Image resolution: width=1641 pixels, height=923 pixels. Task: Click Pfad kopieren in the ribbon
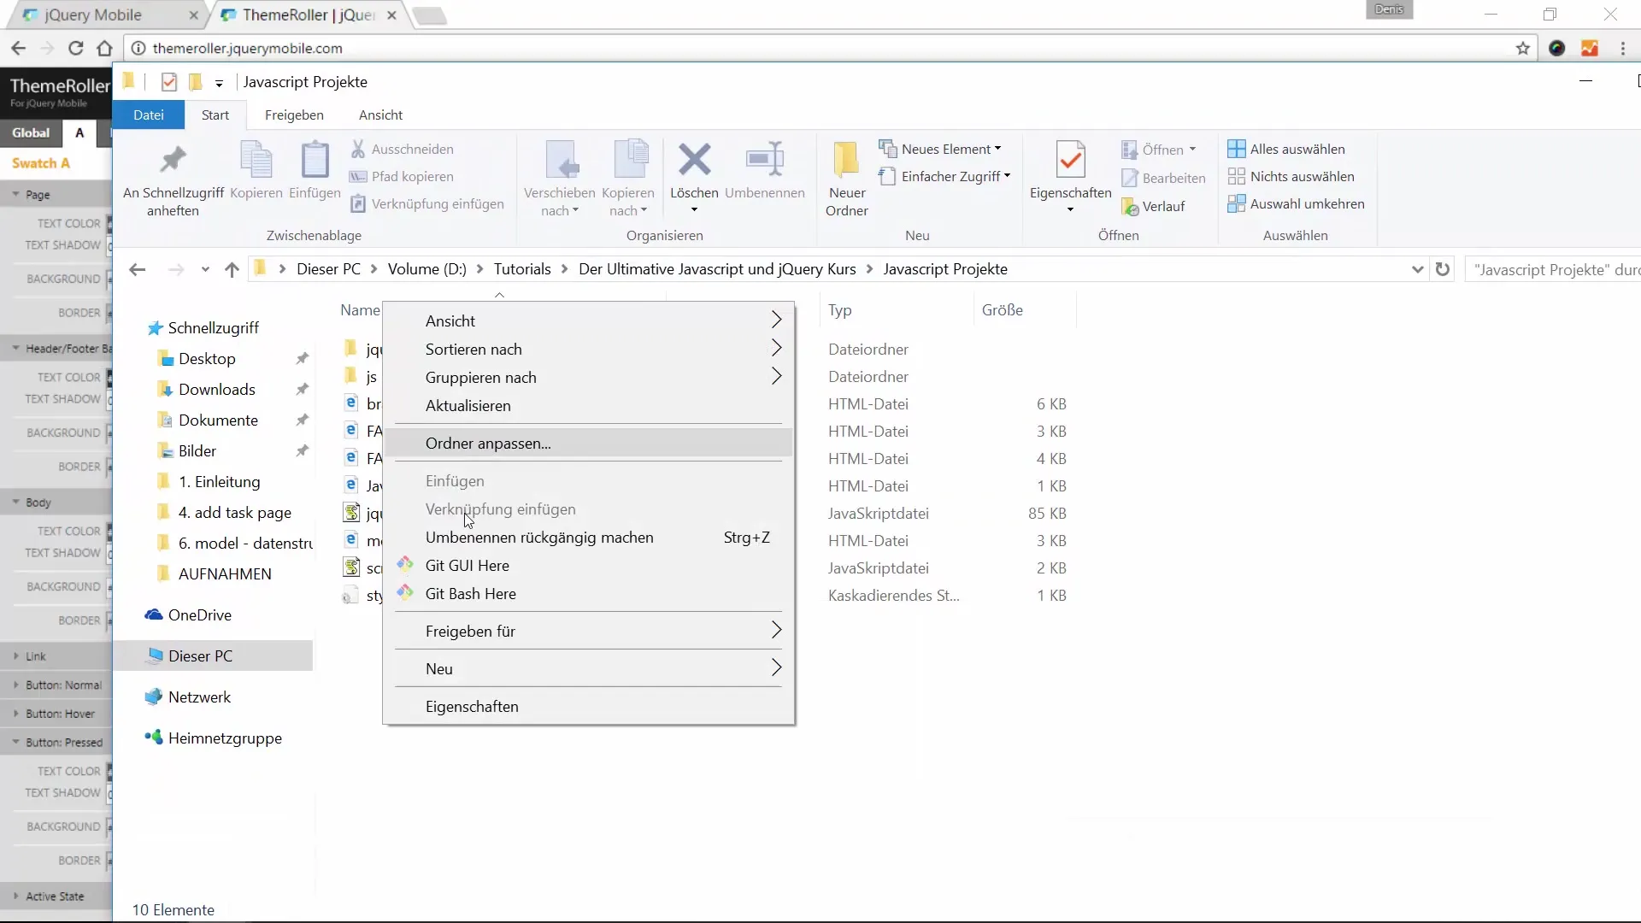tap(402, 176)
